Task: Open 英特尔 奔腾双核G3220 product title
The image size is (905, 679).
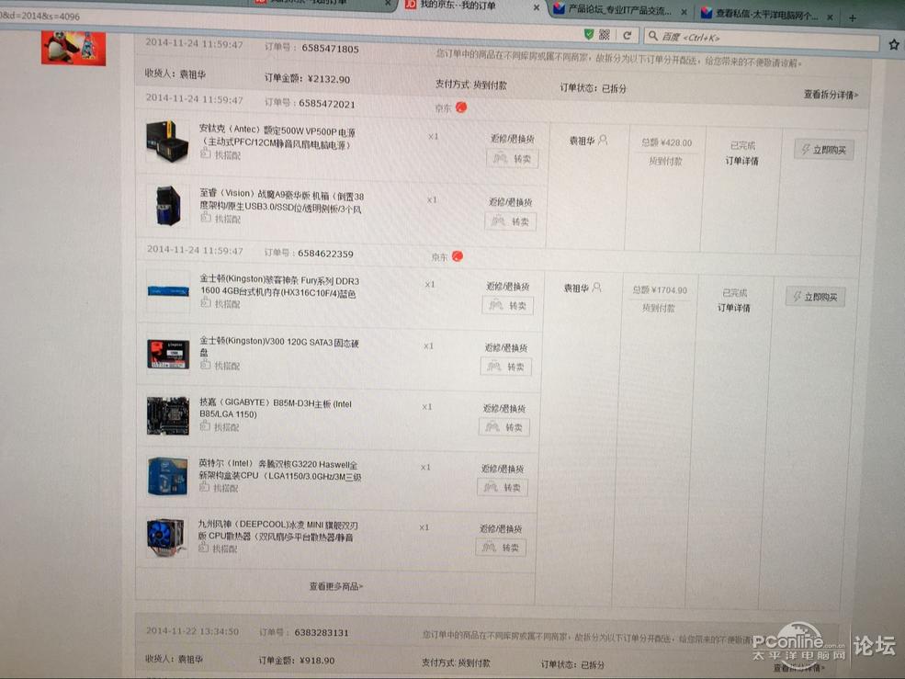Action: tap(280, 470)
